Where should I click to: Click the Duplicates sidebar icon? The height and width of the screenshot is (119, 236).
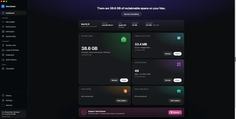pos(3,55)
